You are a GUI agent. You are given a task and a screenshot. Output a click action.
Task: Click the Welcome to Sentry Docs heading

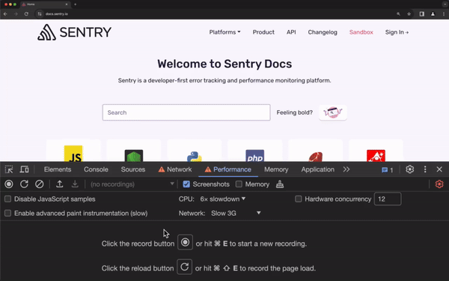coord(224,64)
